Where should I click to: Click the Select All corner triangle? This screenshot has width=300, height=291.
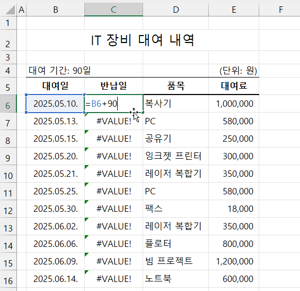10,10
